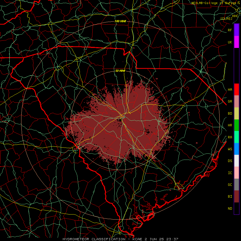Click the IC light-pink legend swatch

236,173
